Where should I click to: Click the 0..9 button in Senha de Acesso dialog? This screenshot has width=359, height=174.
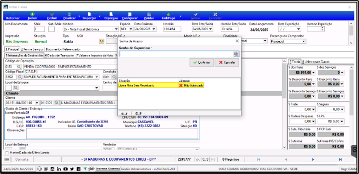tap(139, 113)
